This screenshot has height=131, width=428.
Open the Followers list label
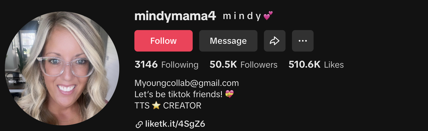[x=259, y=65]
